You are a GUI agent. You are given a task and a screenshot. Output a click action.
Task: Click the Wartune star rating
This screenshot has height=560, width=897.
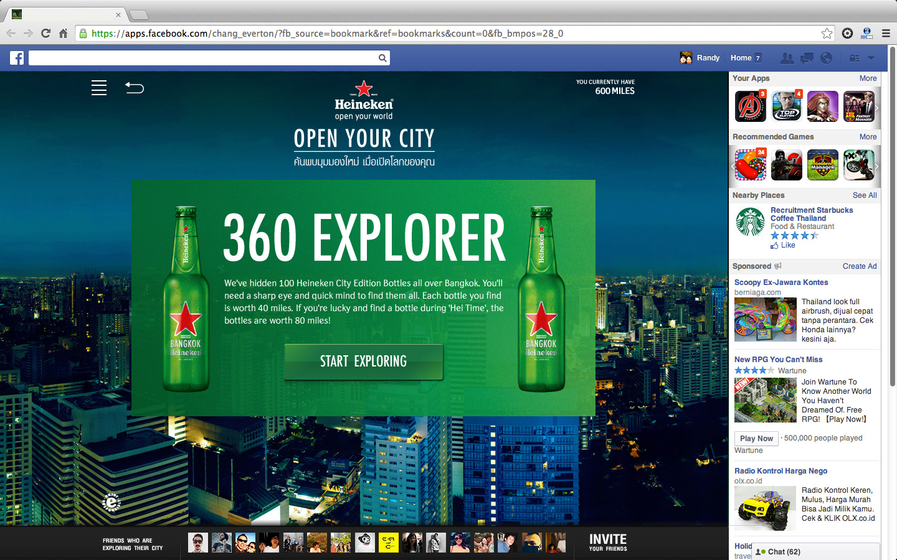pyautogui.click(x=754, y=370)
